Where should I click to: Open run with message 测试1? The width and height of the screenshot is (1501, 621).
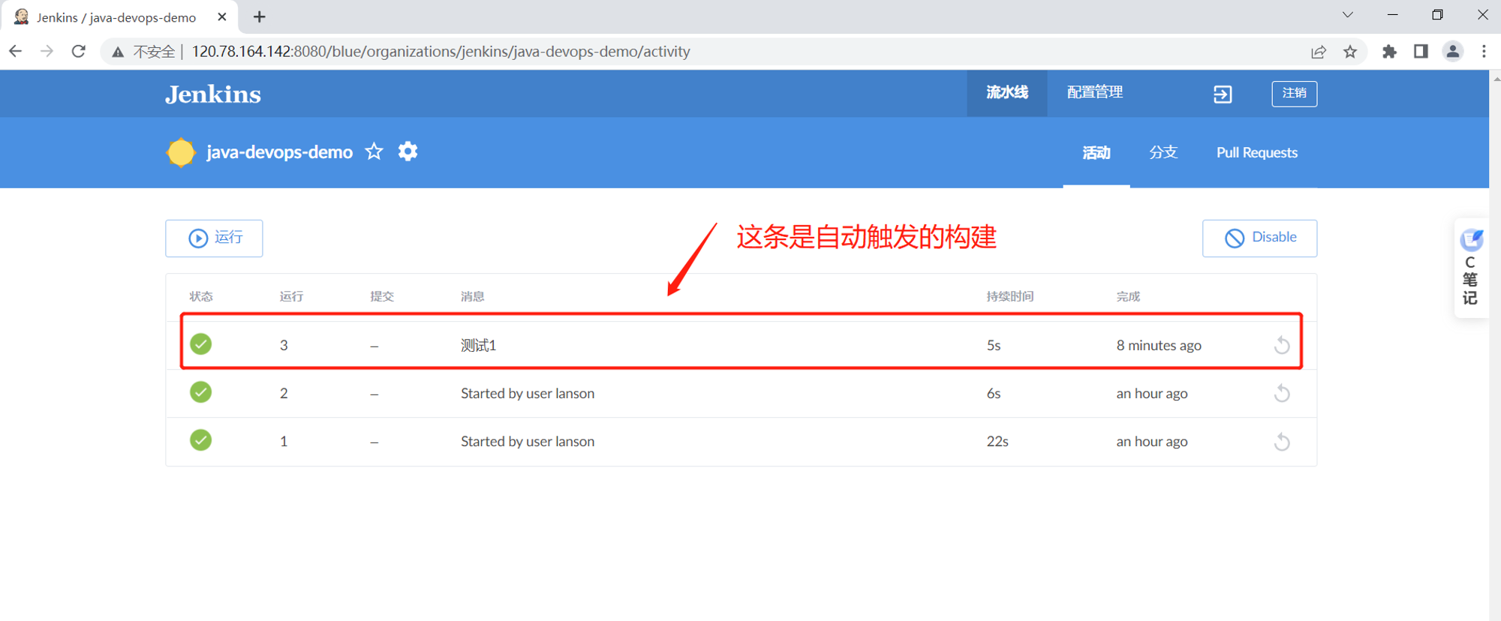click(x=478, y=345)
